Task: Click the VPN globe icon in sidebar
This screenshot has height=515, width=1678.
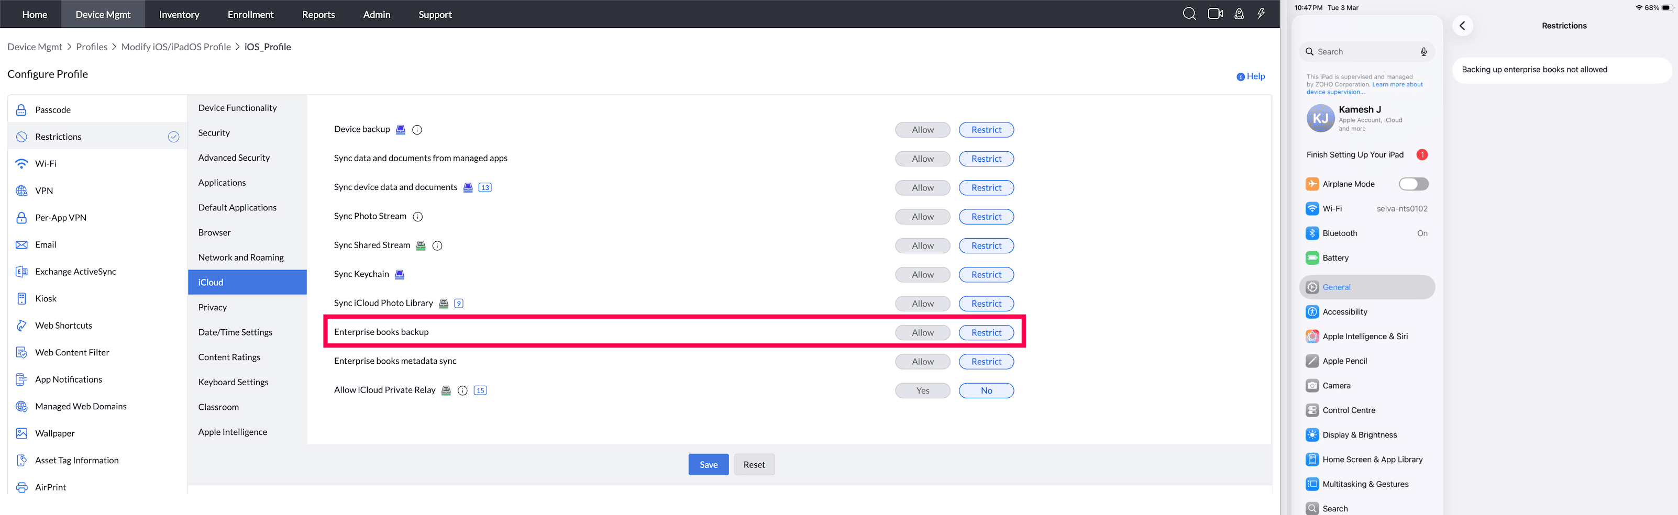Action: pos(21,191)
